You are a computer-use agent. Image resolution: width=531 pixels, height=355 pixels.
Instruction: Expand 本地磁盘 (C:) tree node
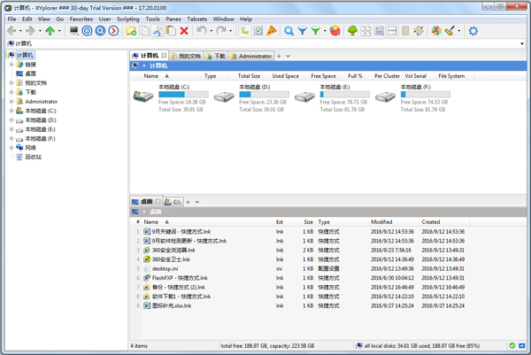pyautogui.click(x=12, y=111)
